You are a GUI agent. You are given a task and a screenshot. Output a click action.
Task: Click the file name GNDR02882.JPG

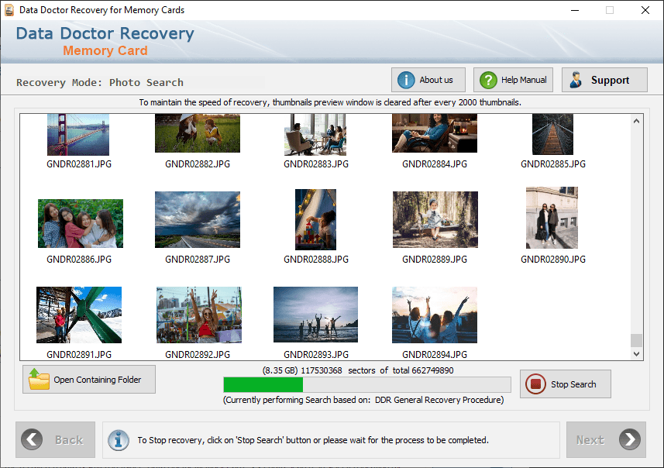(x=198, y=164)
